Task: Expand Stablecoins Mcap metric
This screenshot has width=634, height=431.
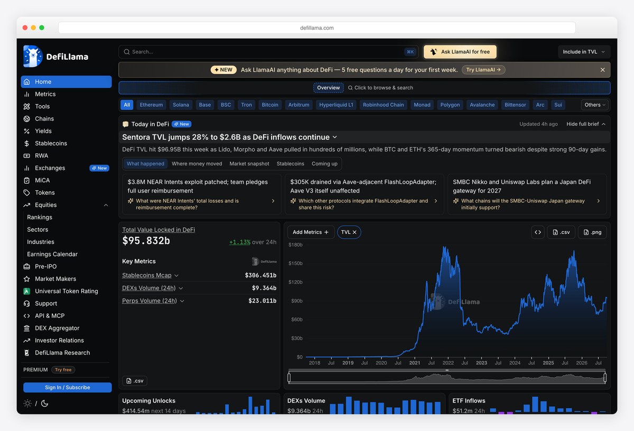Action: 176,276
